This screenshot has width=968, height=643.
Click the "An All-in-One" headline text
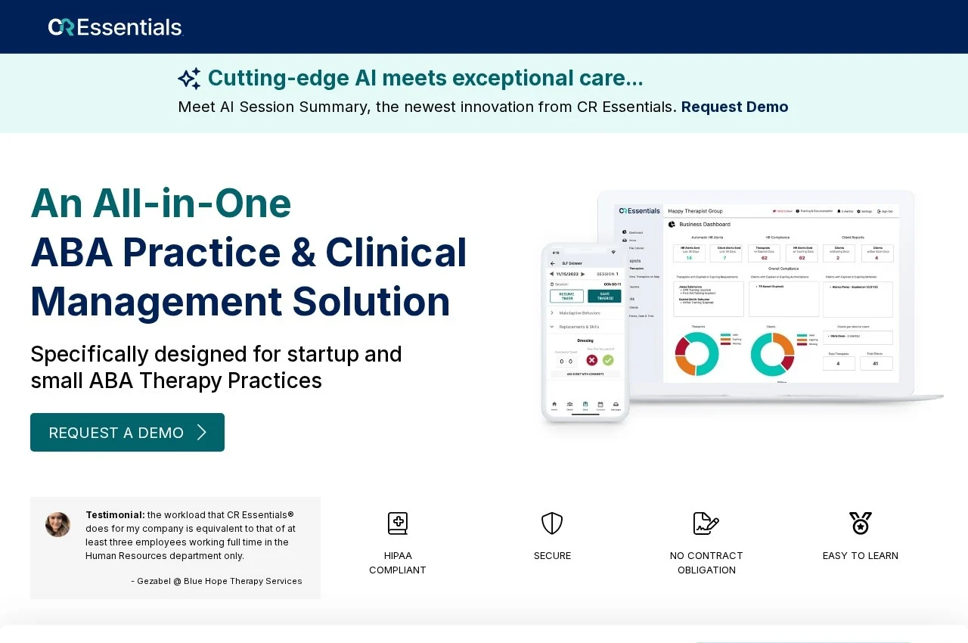point(161,203)
